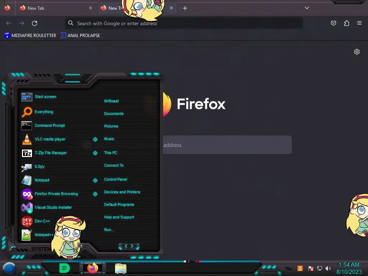Expand Firefox Private Browsing jump list
Image resolution: width=368 pixels, height=276 pixels.
pos(95,194)
